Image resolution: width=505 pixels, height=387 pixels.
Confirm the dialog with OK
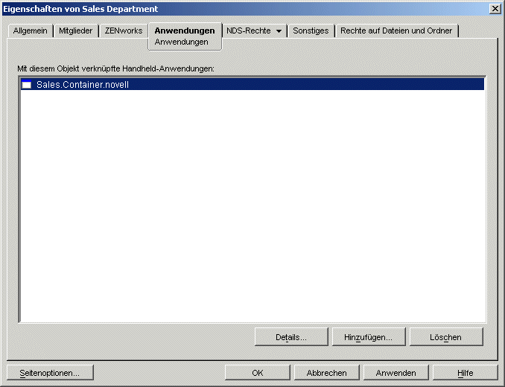257,373
